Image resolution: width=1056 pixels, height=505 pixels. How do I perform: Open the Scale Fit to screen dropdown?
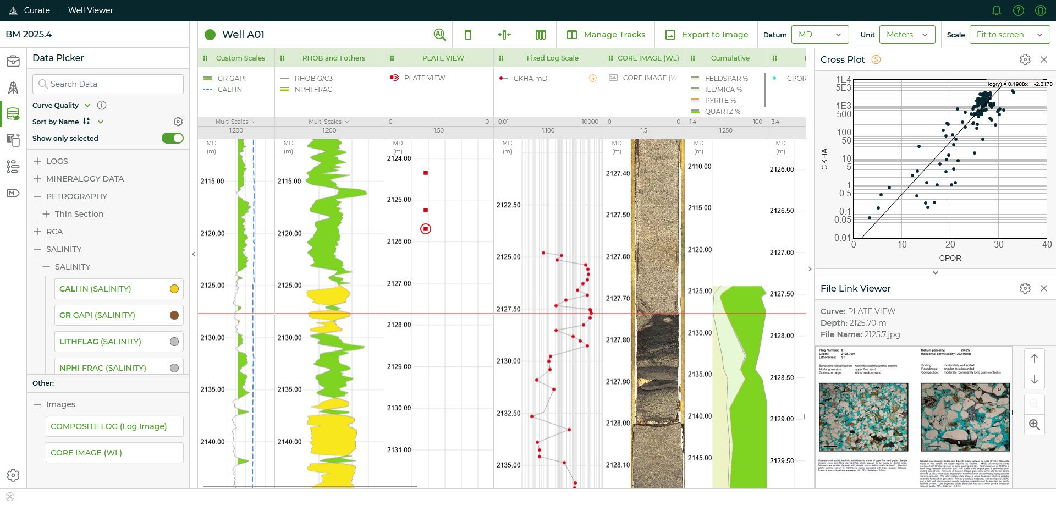pyautogui.click(x=1009, y=35)
